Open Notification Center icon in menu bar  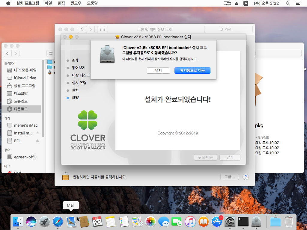(x=297, y=3)
